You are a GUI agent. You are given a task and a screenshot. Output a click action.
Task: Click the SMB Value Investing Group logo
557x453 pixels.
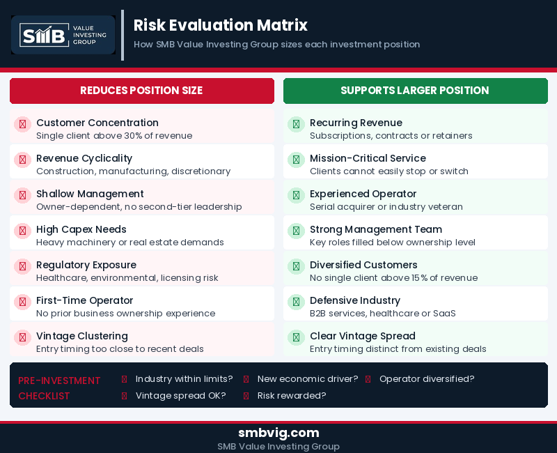click(63, 35)
